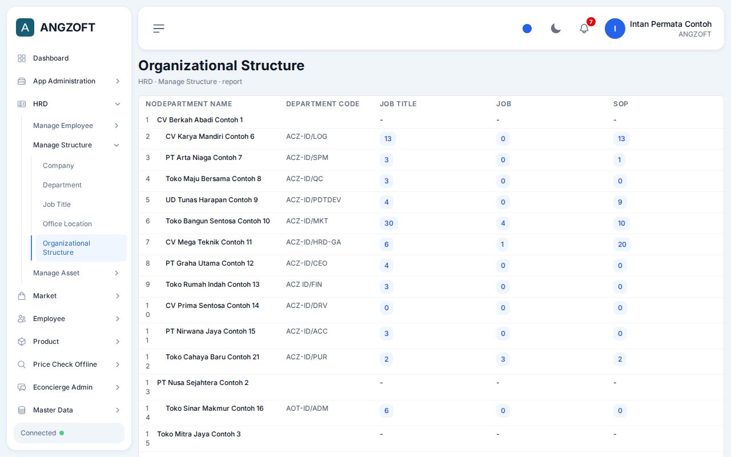The image size is (731, 457).
Task: Click SOP count 20 for ACZ-ID/HRD-GA
Action: point(622,244)
